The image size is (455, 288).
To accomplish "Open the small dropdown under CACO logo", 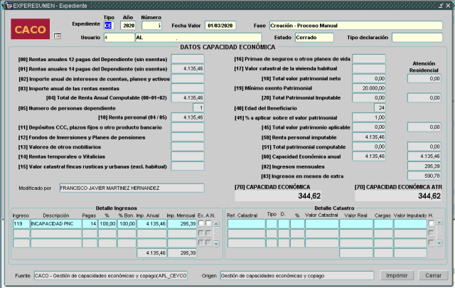I will coord(58,34).
